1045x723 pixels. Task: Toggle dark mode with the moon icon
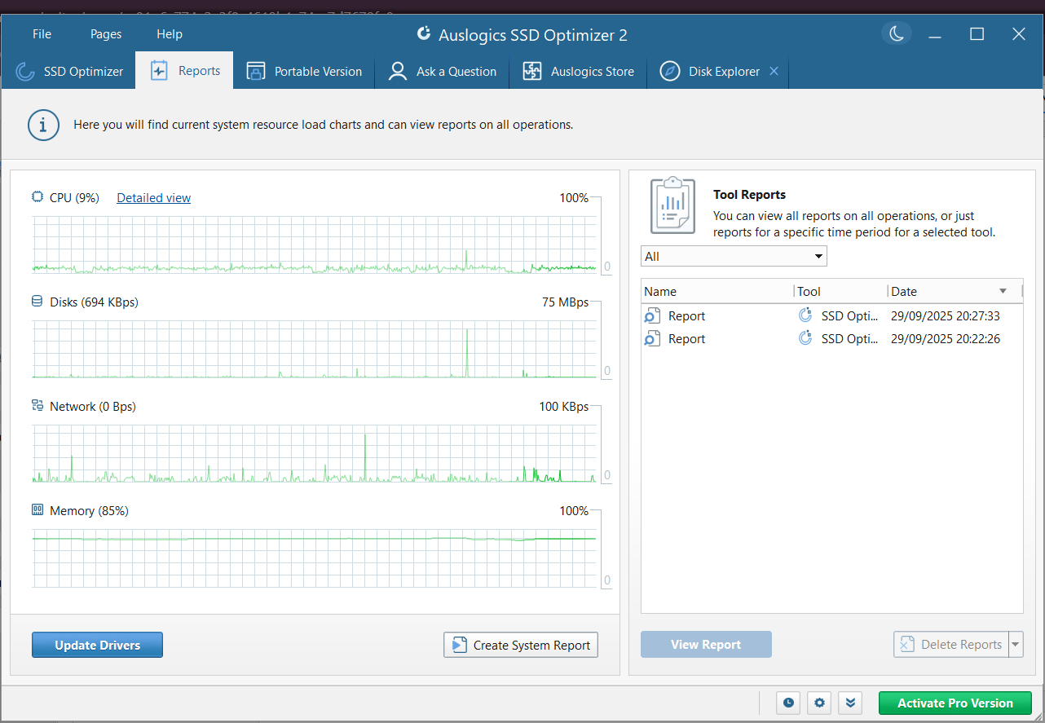tap(896, 34)
